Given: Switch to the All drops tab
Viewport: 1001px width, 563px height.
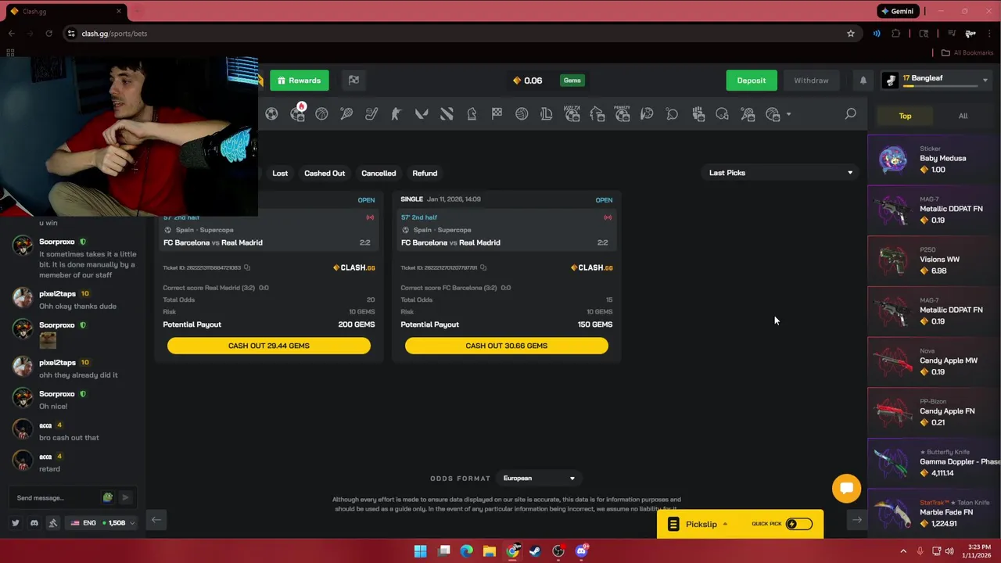Looking at the screenshot, I should click(x=963, y=116).
